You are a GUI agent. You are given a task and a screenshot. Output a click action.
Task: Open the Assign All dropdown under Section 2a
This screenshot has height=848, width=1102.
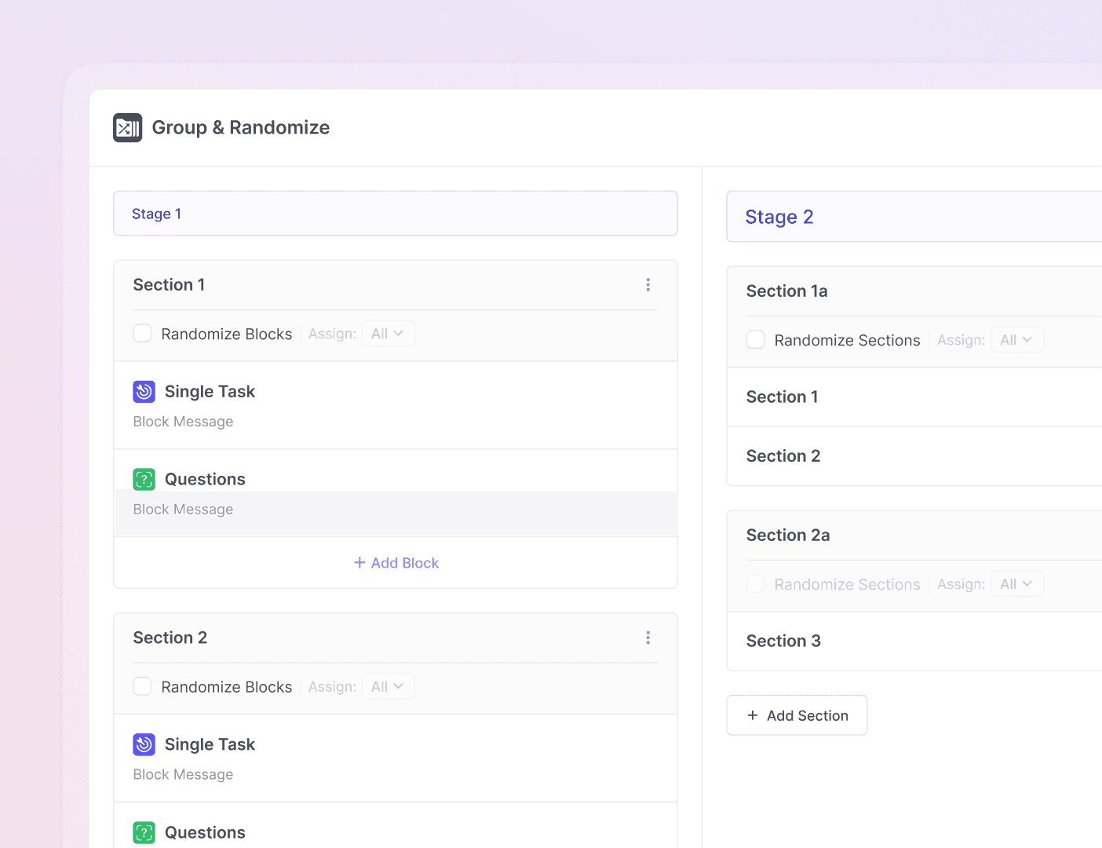[1016, 584]
